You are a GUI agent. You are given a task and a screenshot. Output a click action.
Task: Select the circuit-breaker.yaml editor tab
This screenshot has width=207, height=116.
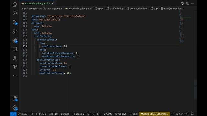point(38,3)
